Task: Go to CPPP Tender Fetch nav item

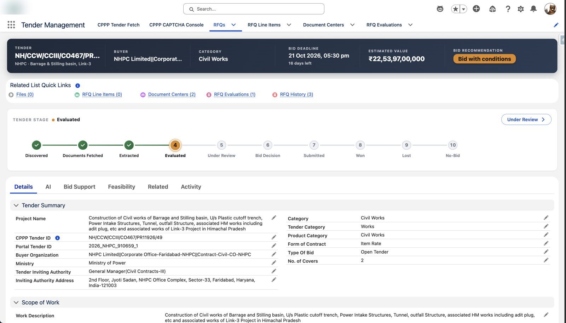Action: 119,25
